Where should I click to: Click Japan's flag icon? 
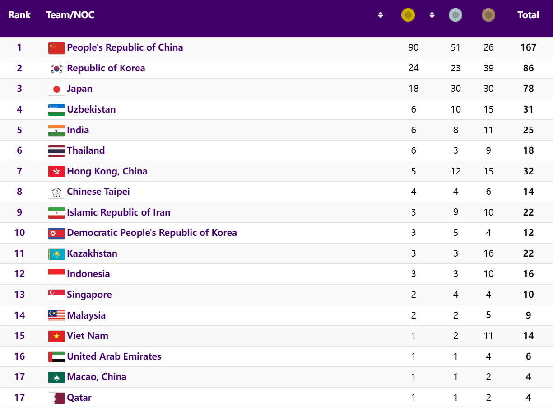click(x=56, y=89)
